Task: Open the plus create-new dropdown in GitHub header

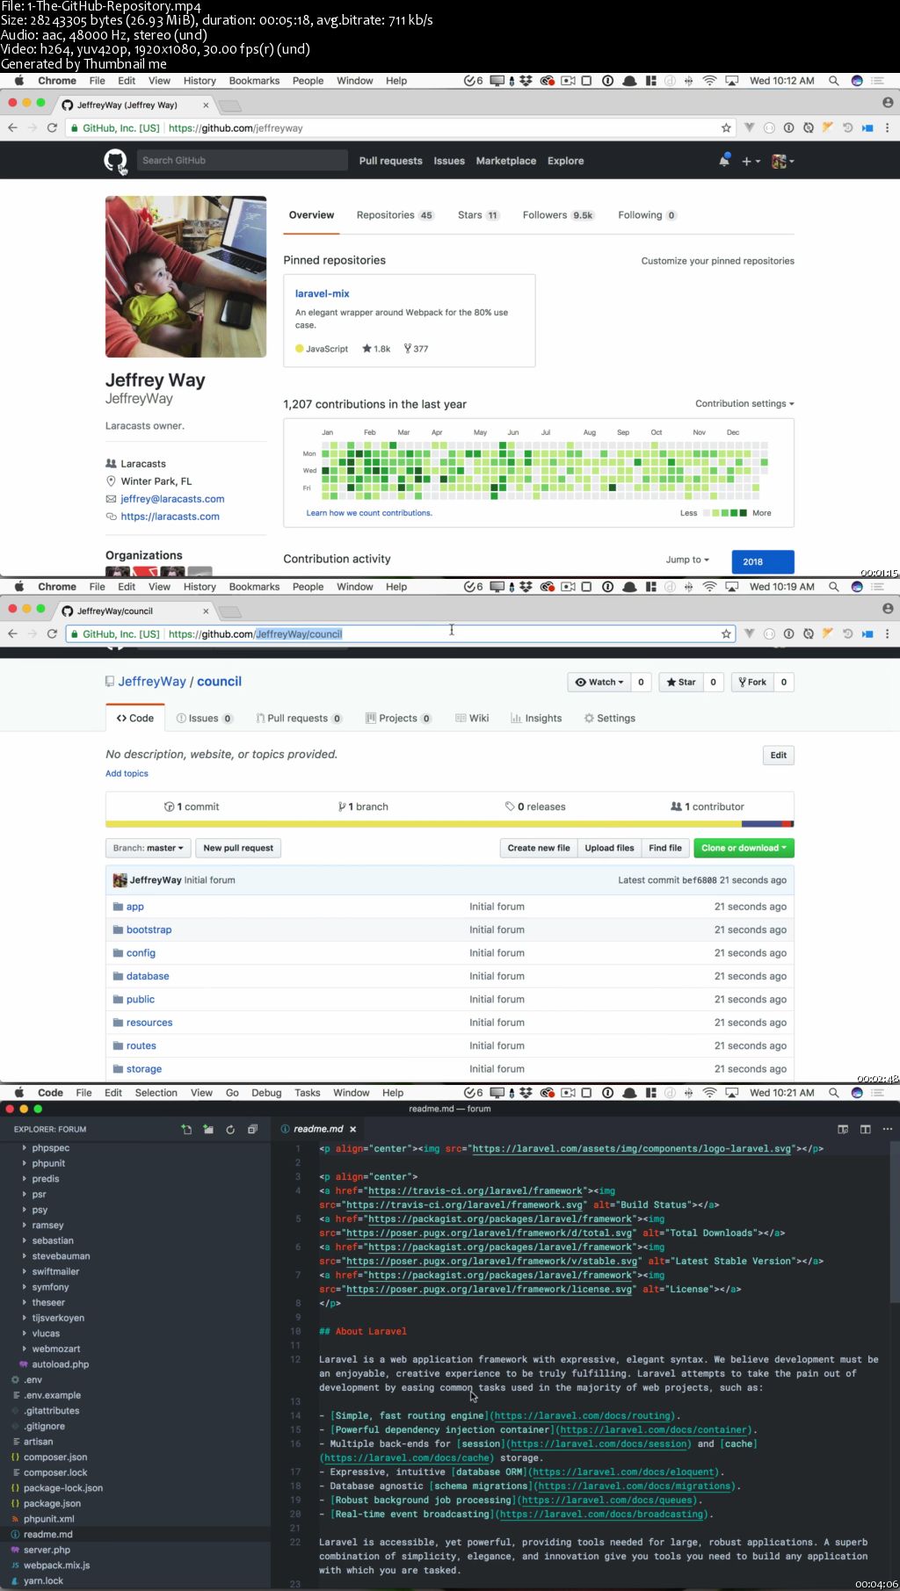Action: (x=751, y=162)
